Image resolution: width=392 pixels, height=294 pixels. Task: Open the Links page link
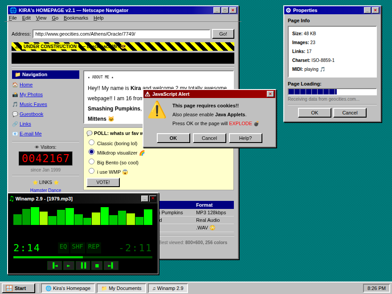(25, 124)
